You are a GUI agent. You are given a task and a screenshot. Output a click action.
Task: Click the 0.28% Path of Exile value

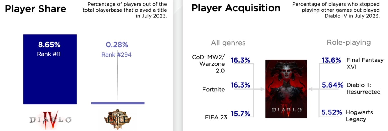117,45
